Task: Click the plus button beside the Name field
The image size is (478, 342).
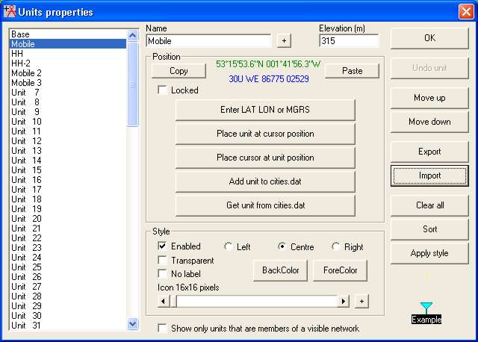Action: click(284, 40)
